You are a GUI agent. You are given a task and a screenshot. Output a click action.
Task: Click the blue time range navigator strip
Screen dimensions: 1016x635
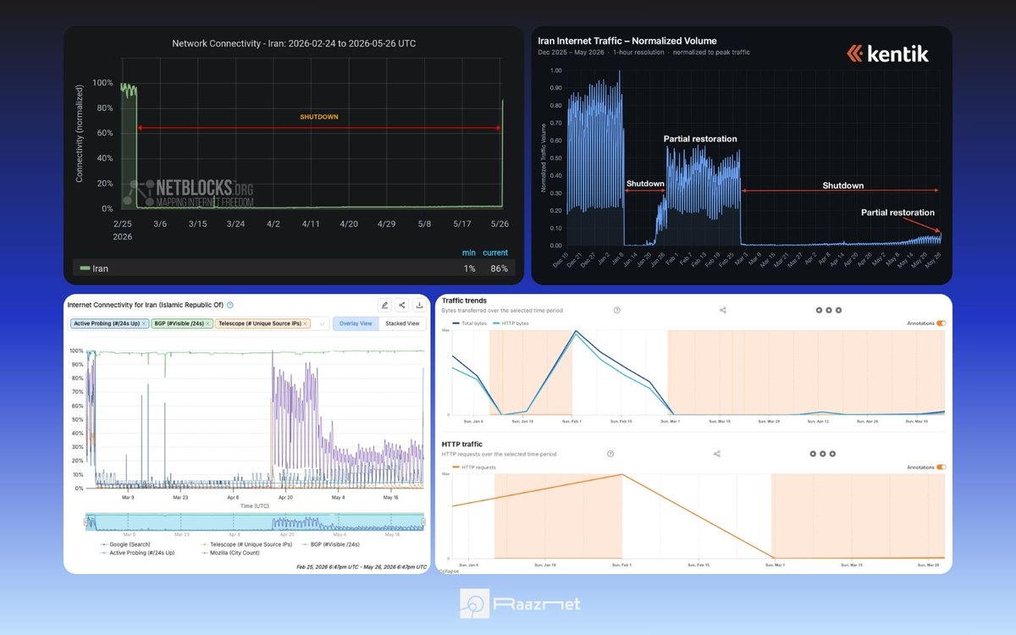tap(255, 522)
